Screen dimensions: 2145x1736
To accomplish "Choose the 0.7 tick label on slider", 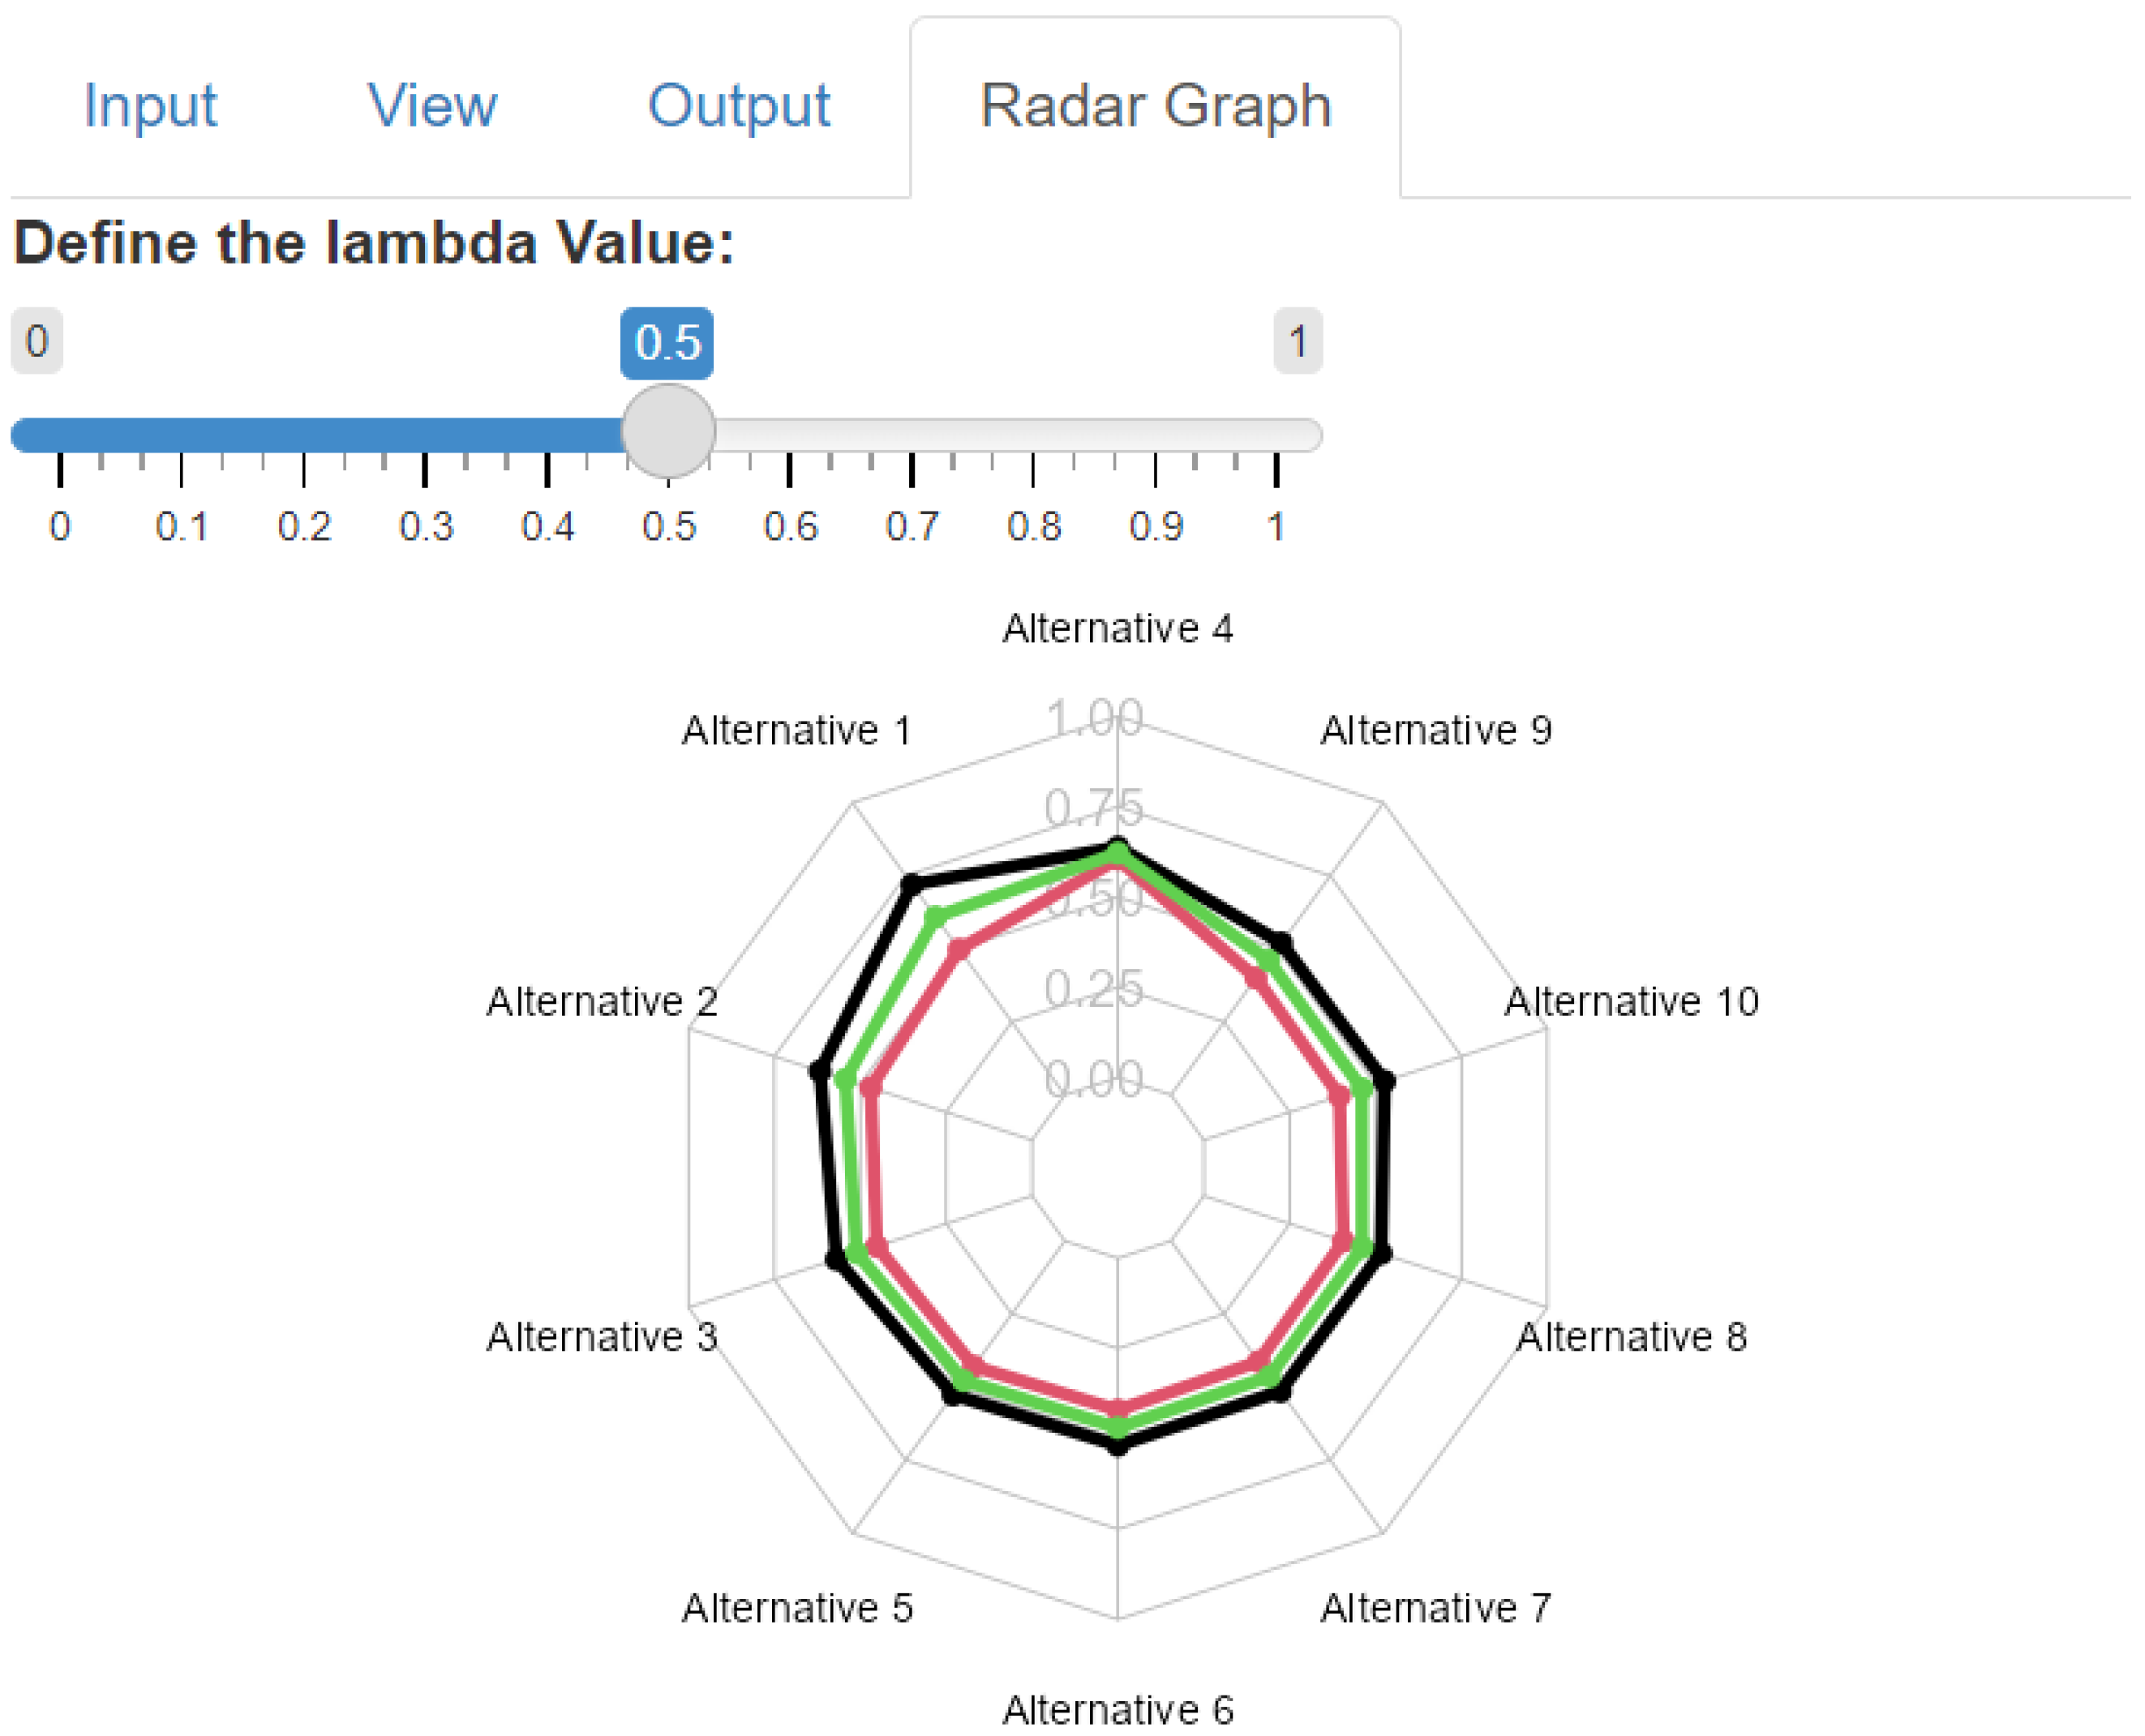I will [912, 527].
